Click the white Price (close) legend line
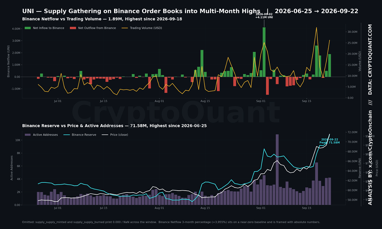The height and width of the screenshot is (229, 382). coord(105,135)
